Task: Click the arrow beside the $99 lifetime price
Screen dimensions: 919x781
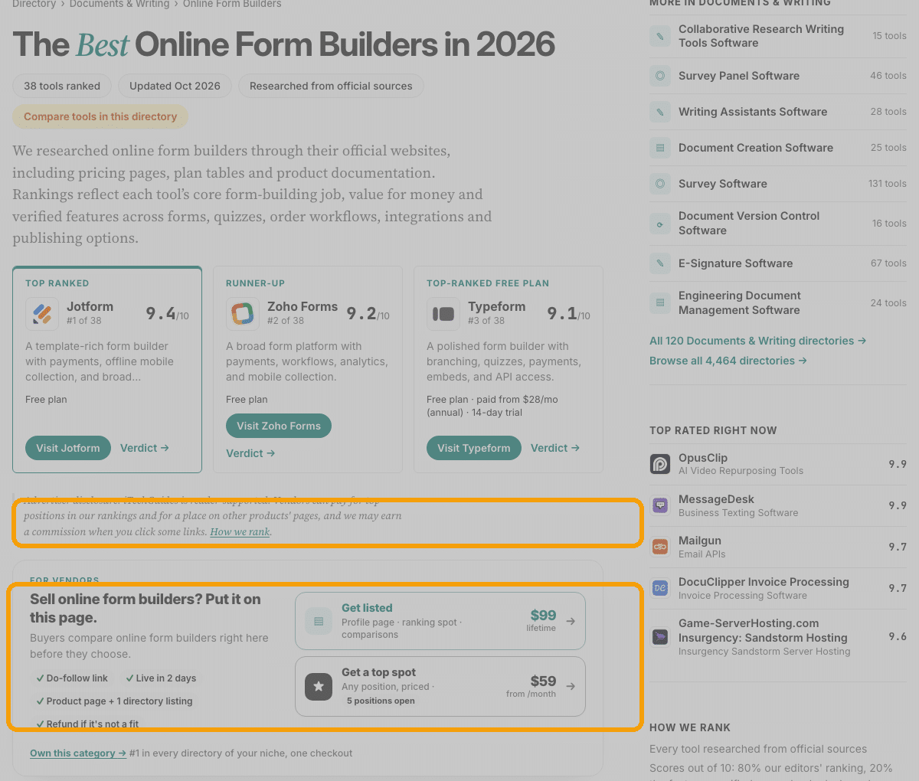Action: pos(571,621)
